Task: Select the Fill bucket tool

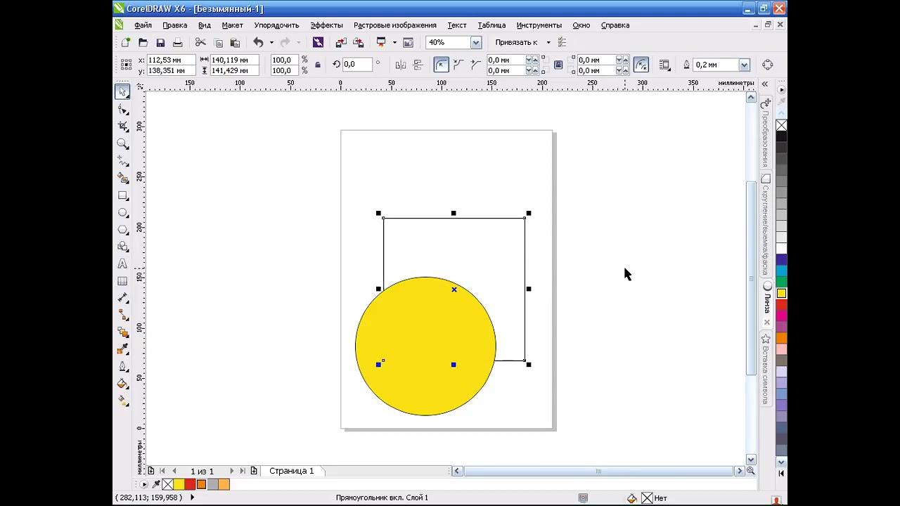Action: (123, 384)
